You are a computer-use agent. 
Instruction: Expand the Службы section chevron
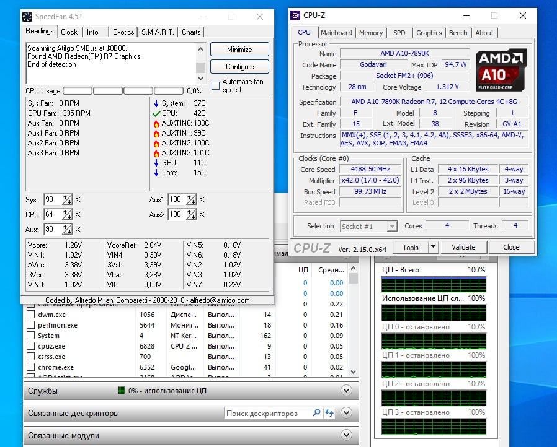point(346,390)
